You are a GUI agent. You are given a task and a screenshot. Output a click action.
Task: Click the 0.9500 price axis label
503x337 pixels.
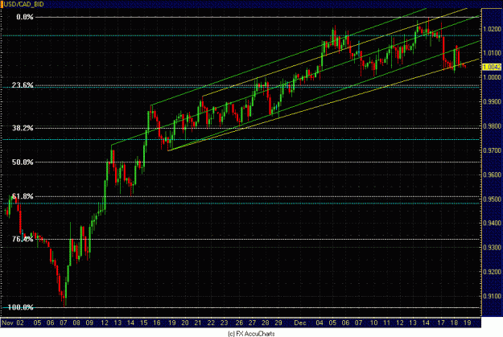(492, 199)
